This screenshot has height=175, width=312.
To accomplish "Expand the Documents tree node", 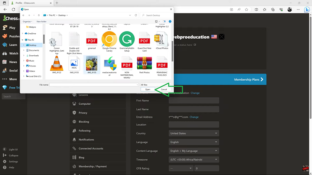I will pyautogui.click(x=24, y=50).
